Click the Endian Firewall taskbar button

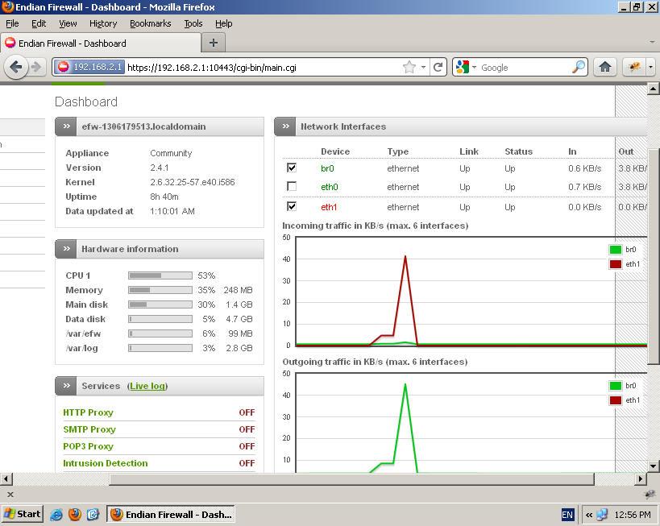(x=171, y=514)
